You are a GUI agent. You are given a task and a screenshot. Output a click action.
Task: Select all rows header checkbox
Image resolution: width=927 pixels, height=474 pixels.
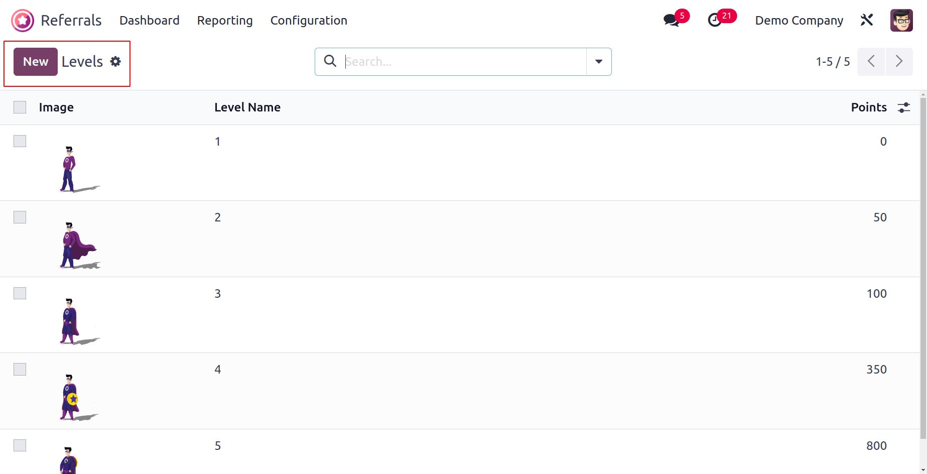point(20,107)
